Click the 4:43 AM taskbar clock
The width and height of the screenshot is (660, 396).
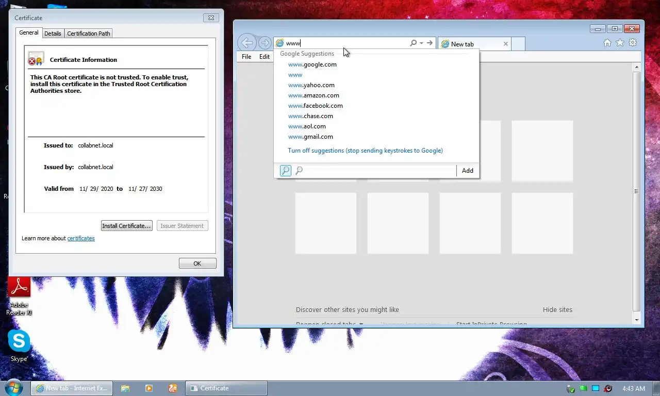click(x=634, y=388)
